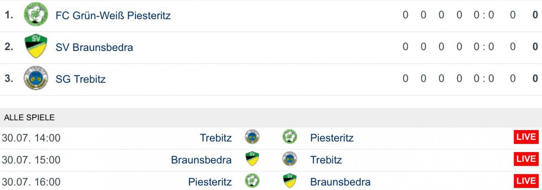The height and width of the screenshot is (190, 542).
Task: Click Braunsbedra crest in 16:00 match
Action: [x=290, y=181]
